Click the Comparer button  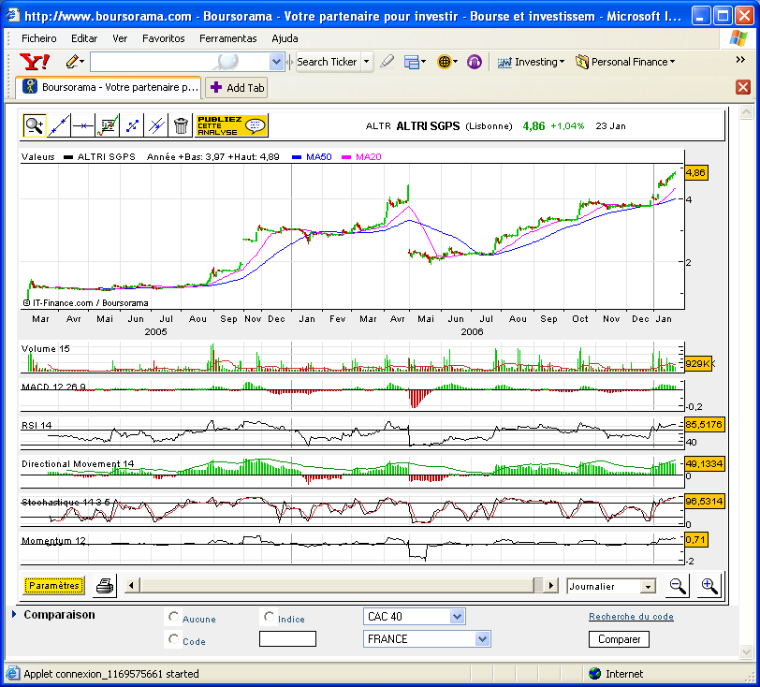click(x=619, y=639)
